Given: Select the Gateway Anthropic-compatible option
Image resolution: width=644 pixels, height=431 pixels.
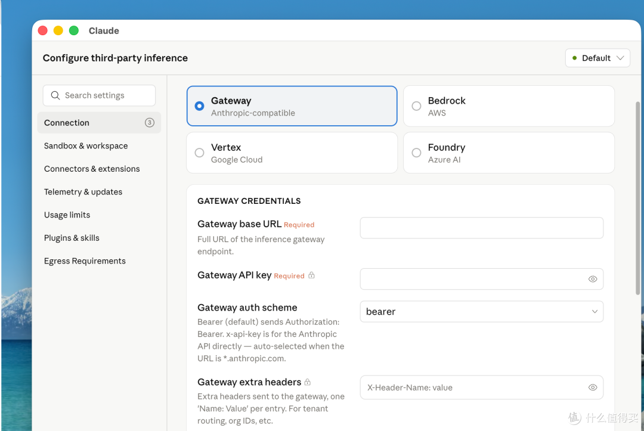Looking at the screenshot, I should point(292,106).
